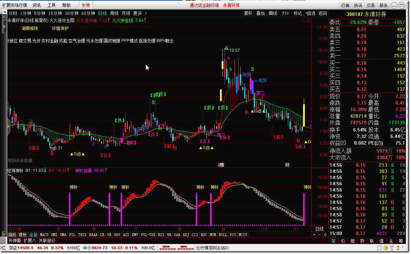411x254 pixels.
Task: Click the minus zoom button beside plus
Action: click(320, 235)
